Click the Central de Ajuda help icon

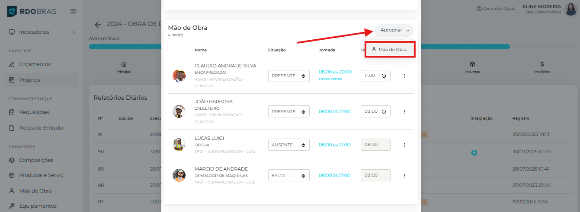coord(479,9)
